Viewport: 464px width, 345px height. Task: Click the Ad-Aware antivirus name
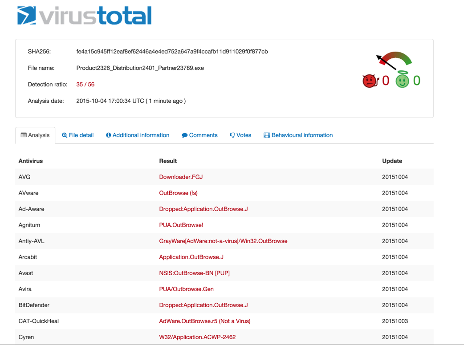[31, 209]
